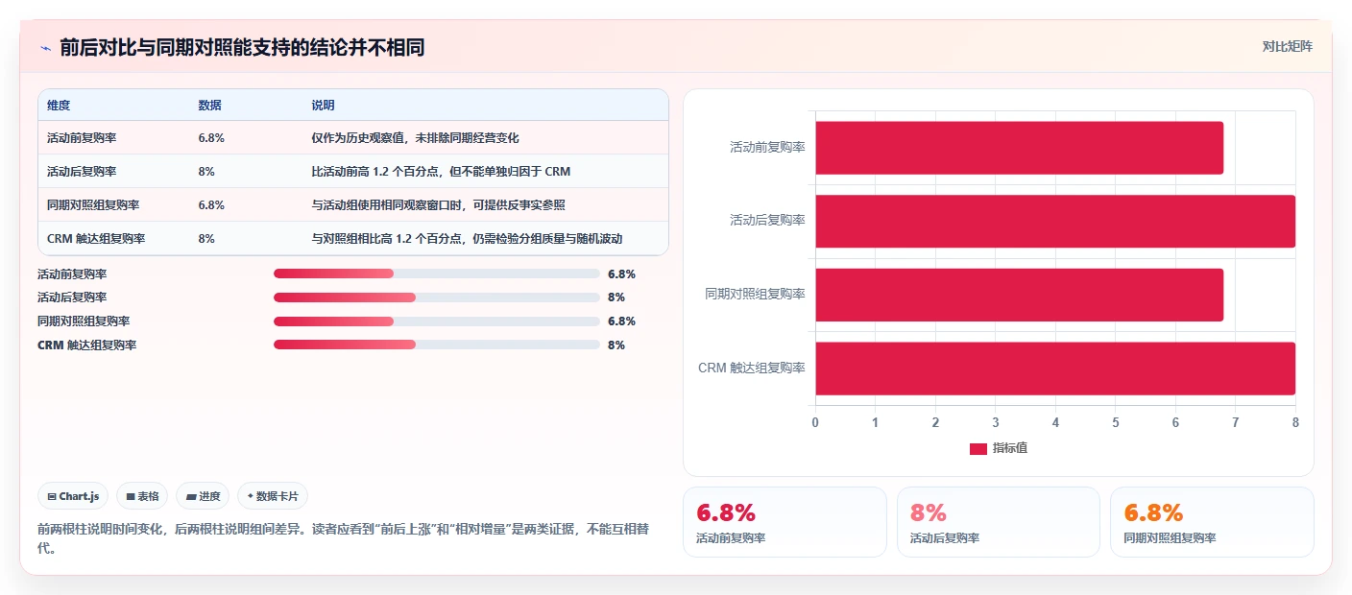Click the 活动前复购率 label beside its progress bar
Screen dimensions: 1352x595
tap(72, 274)
